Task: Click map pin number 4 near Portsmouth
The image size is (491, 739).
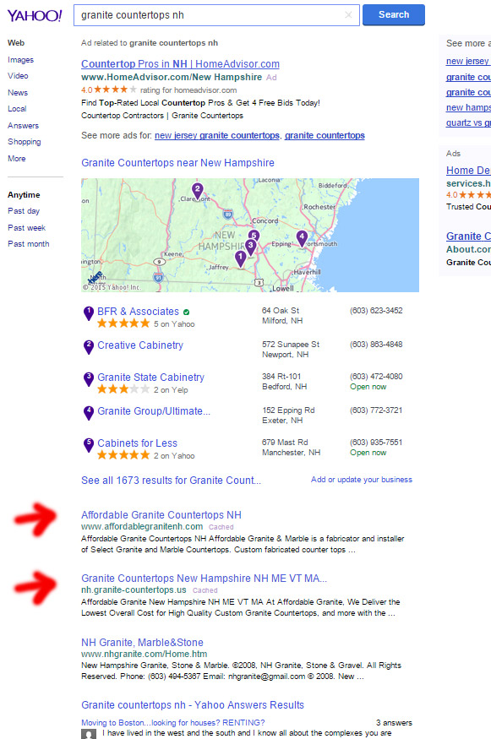Action: click(x=302, y=238)
